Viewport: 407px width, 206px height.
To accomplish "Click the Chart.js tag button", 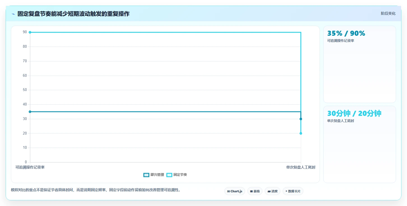I will click(x=235, y=191).
